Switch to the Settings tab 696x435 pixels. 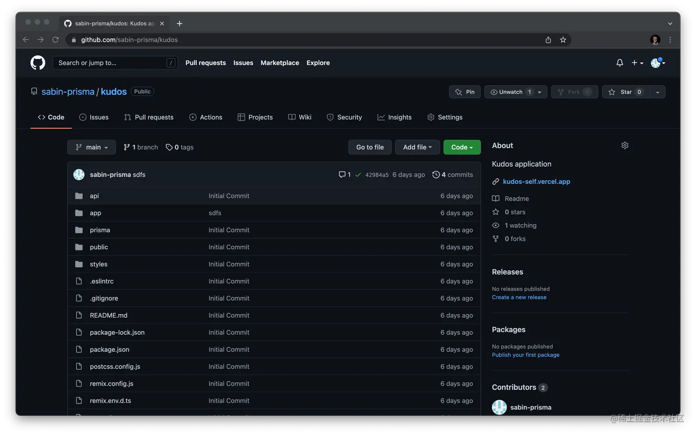tap(445, 117)
